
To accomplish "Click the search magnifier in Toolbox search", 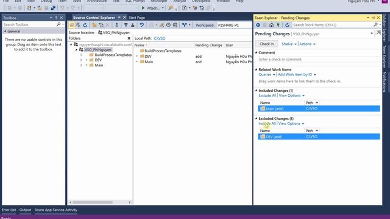I will [58, 24].
